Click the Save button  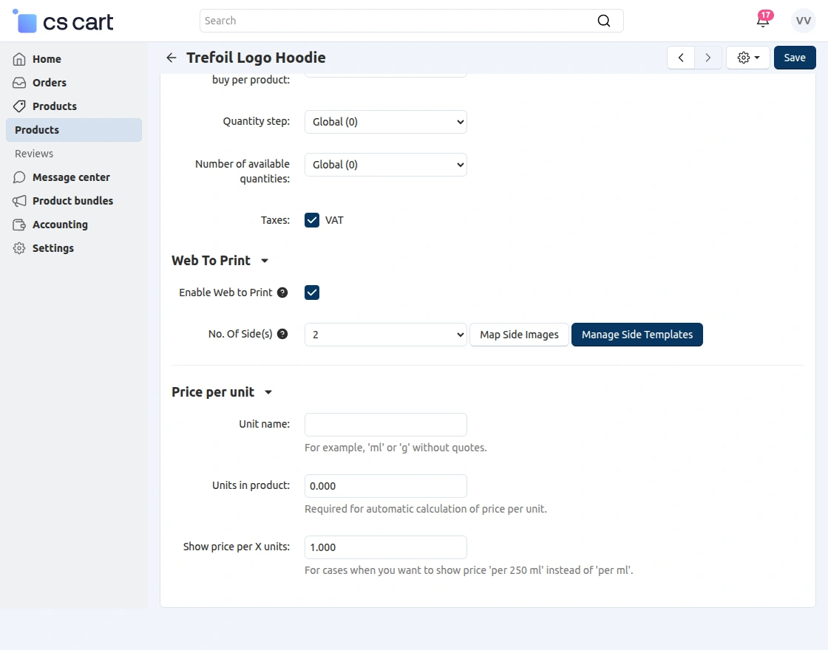(794, 58)
